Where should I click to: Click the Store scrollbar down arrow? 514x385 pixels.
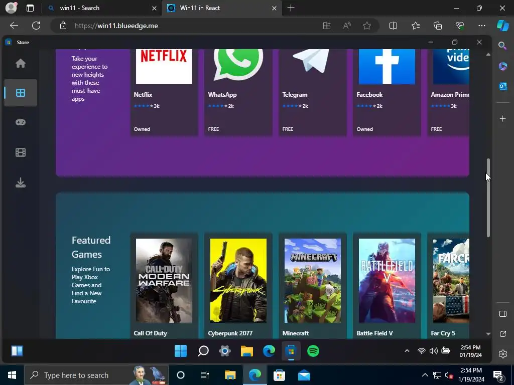tap(488, 334)
